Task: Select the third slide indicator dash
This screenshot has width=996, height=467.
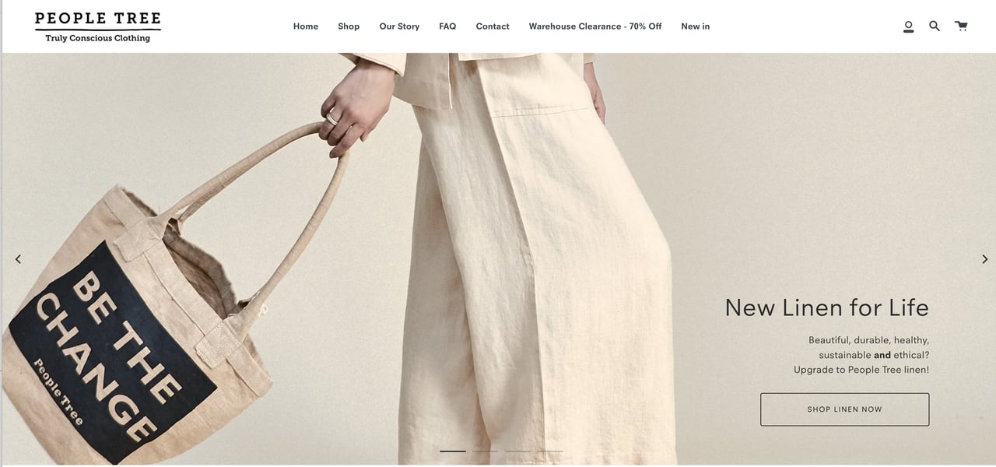Action: tap(517, 451)
